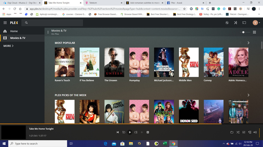Click the Play button in player bar
263x147 pixels.
[130, 132]
